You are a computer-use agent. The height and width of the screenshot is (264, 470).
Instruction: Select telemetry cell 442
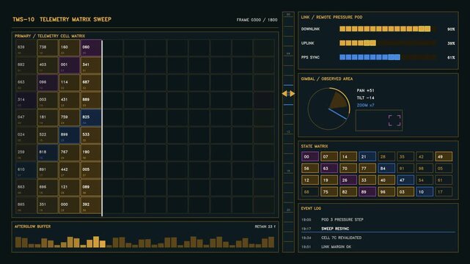pyautogui.click(x=69, y=170)
